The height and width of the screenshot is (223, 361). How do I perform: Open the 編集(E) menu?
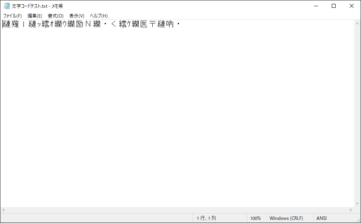(35, 16)
